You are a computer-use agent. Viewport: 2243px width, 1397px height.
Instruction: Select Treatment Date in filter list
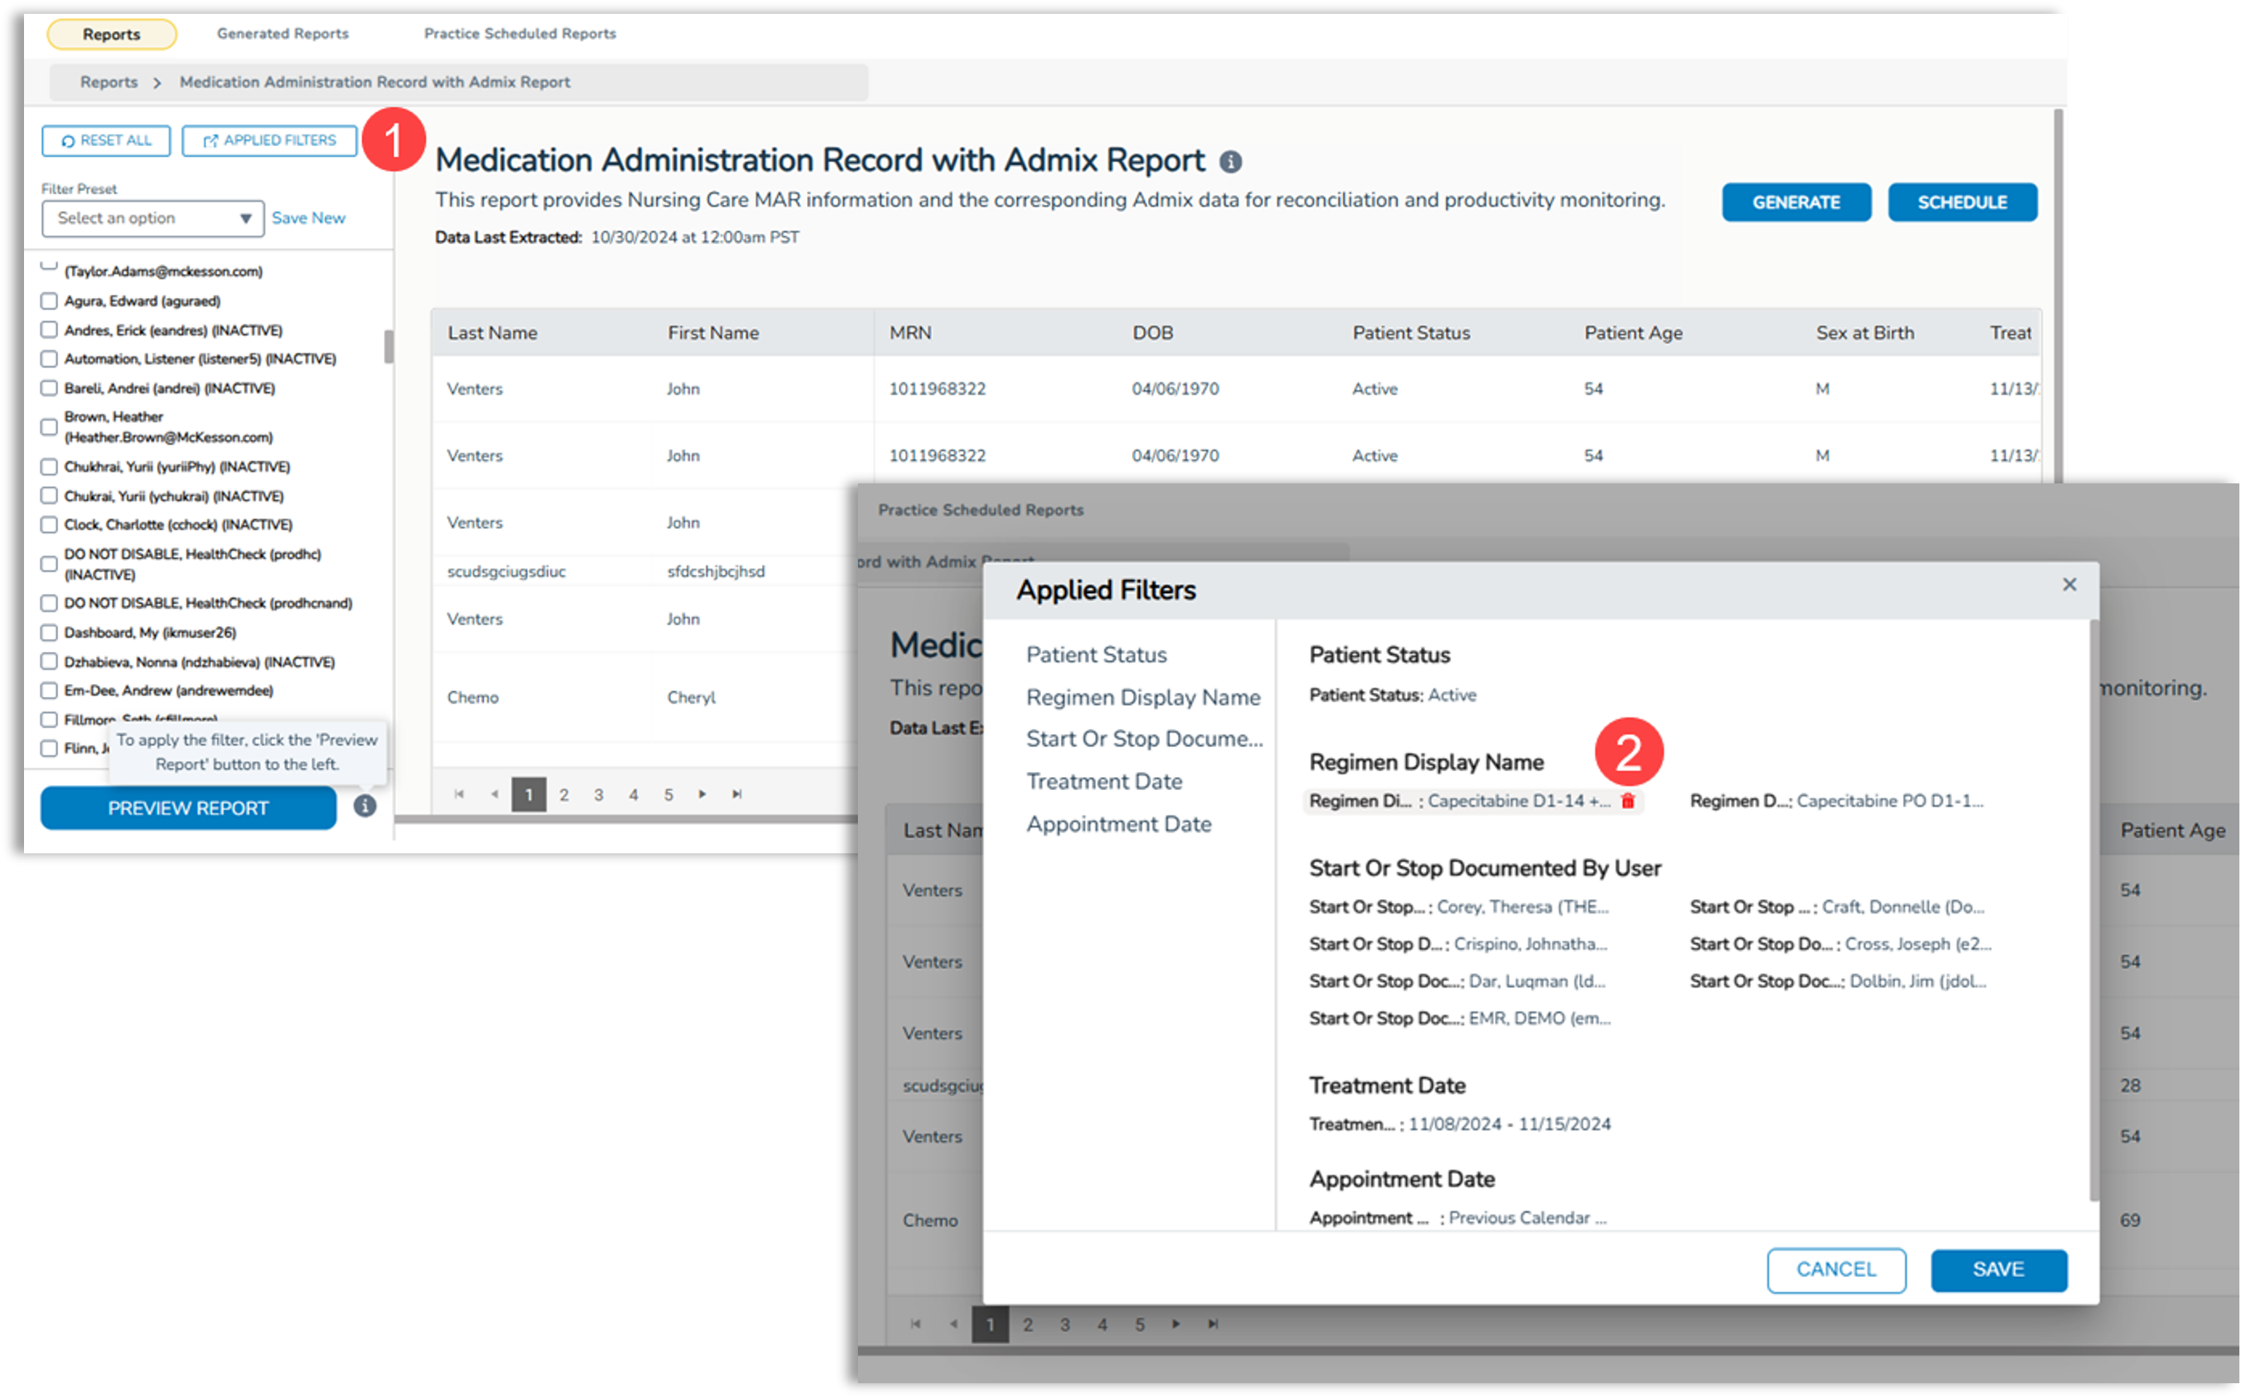[1104, 781]
